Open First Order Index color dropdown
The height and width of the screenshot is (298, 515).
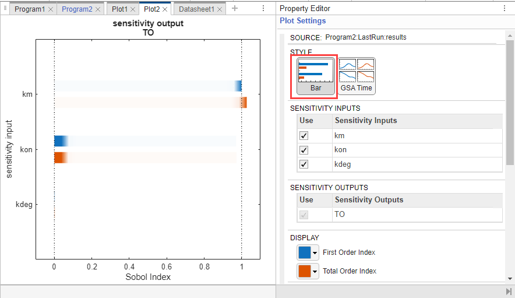pos(315,253)
